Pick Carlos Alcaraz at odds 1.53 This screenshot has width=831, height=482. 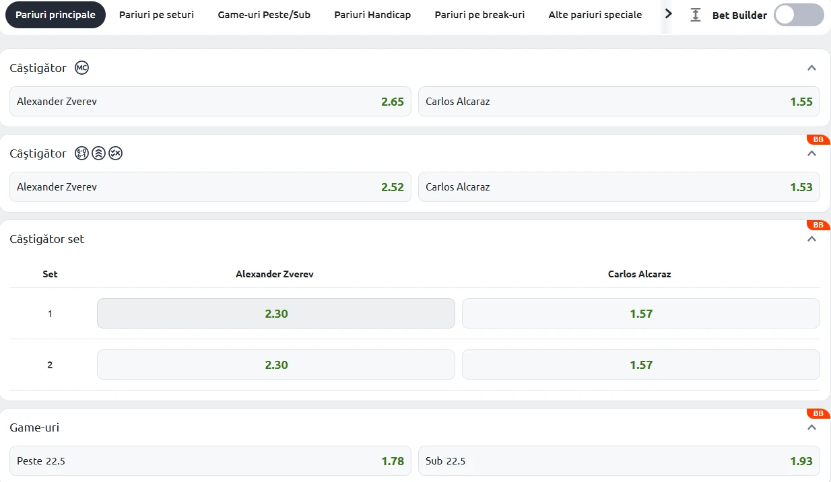pos(619,187)
